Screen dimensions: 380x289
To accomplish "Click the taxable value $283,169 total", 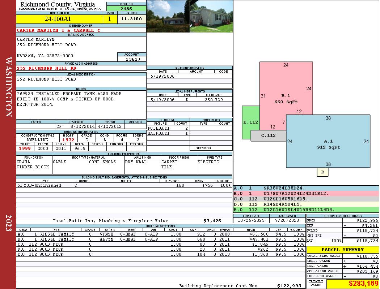I will tap(352, 284).
